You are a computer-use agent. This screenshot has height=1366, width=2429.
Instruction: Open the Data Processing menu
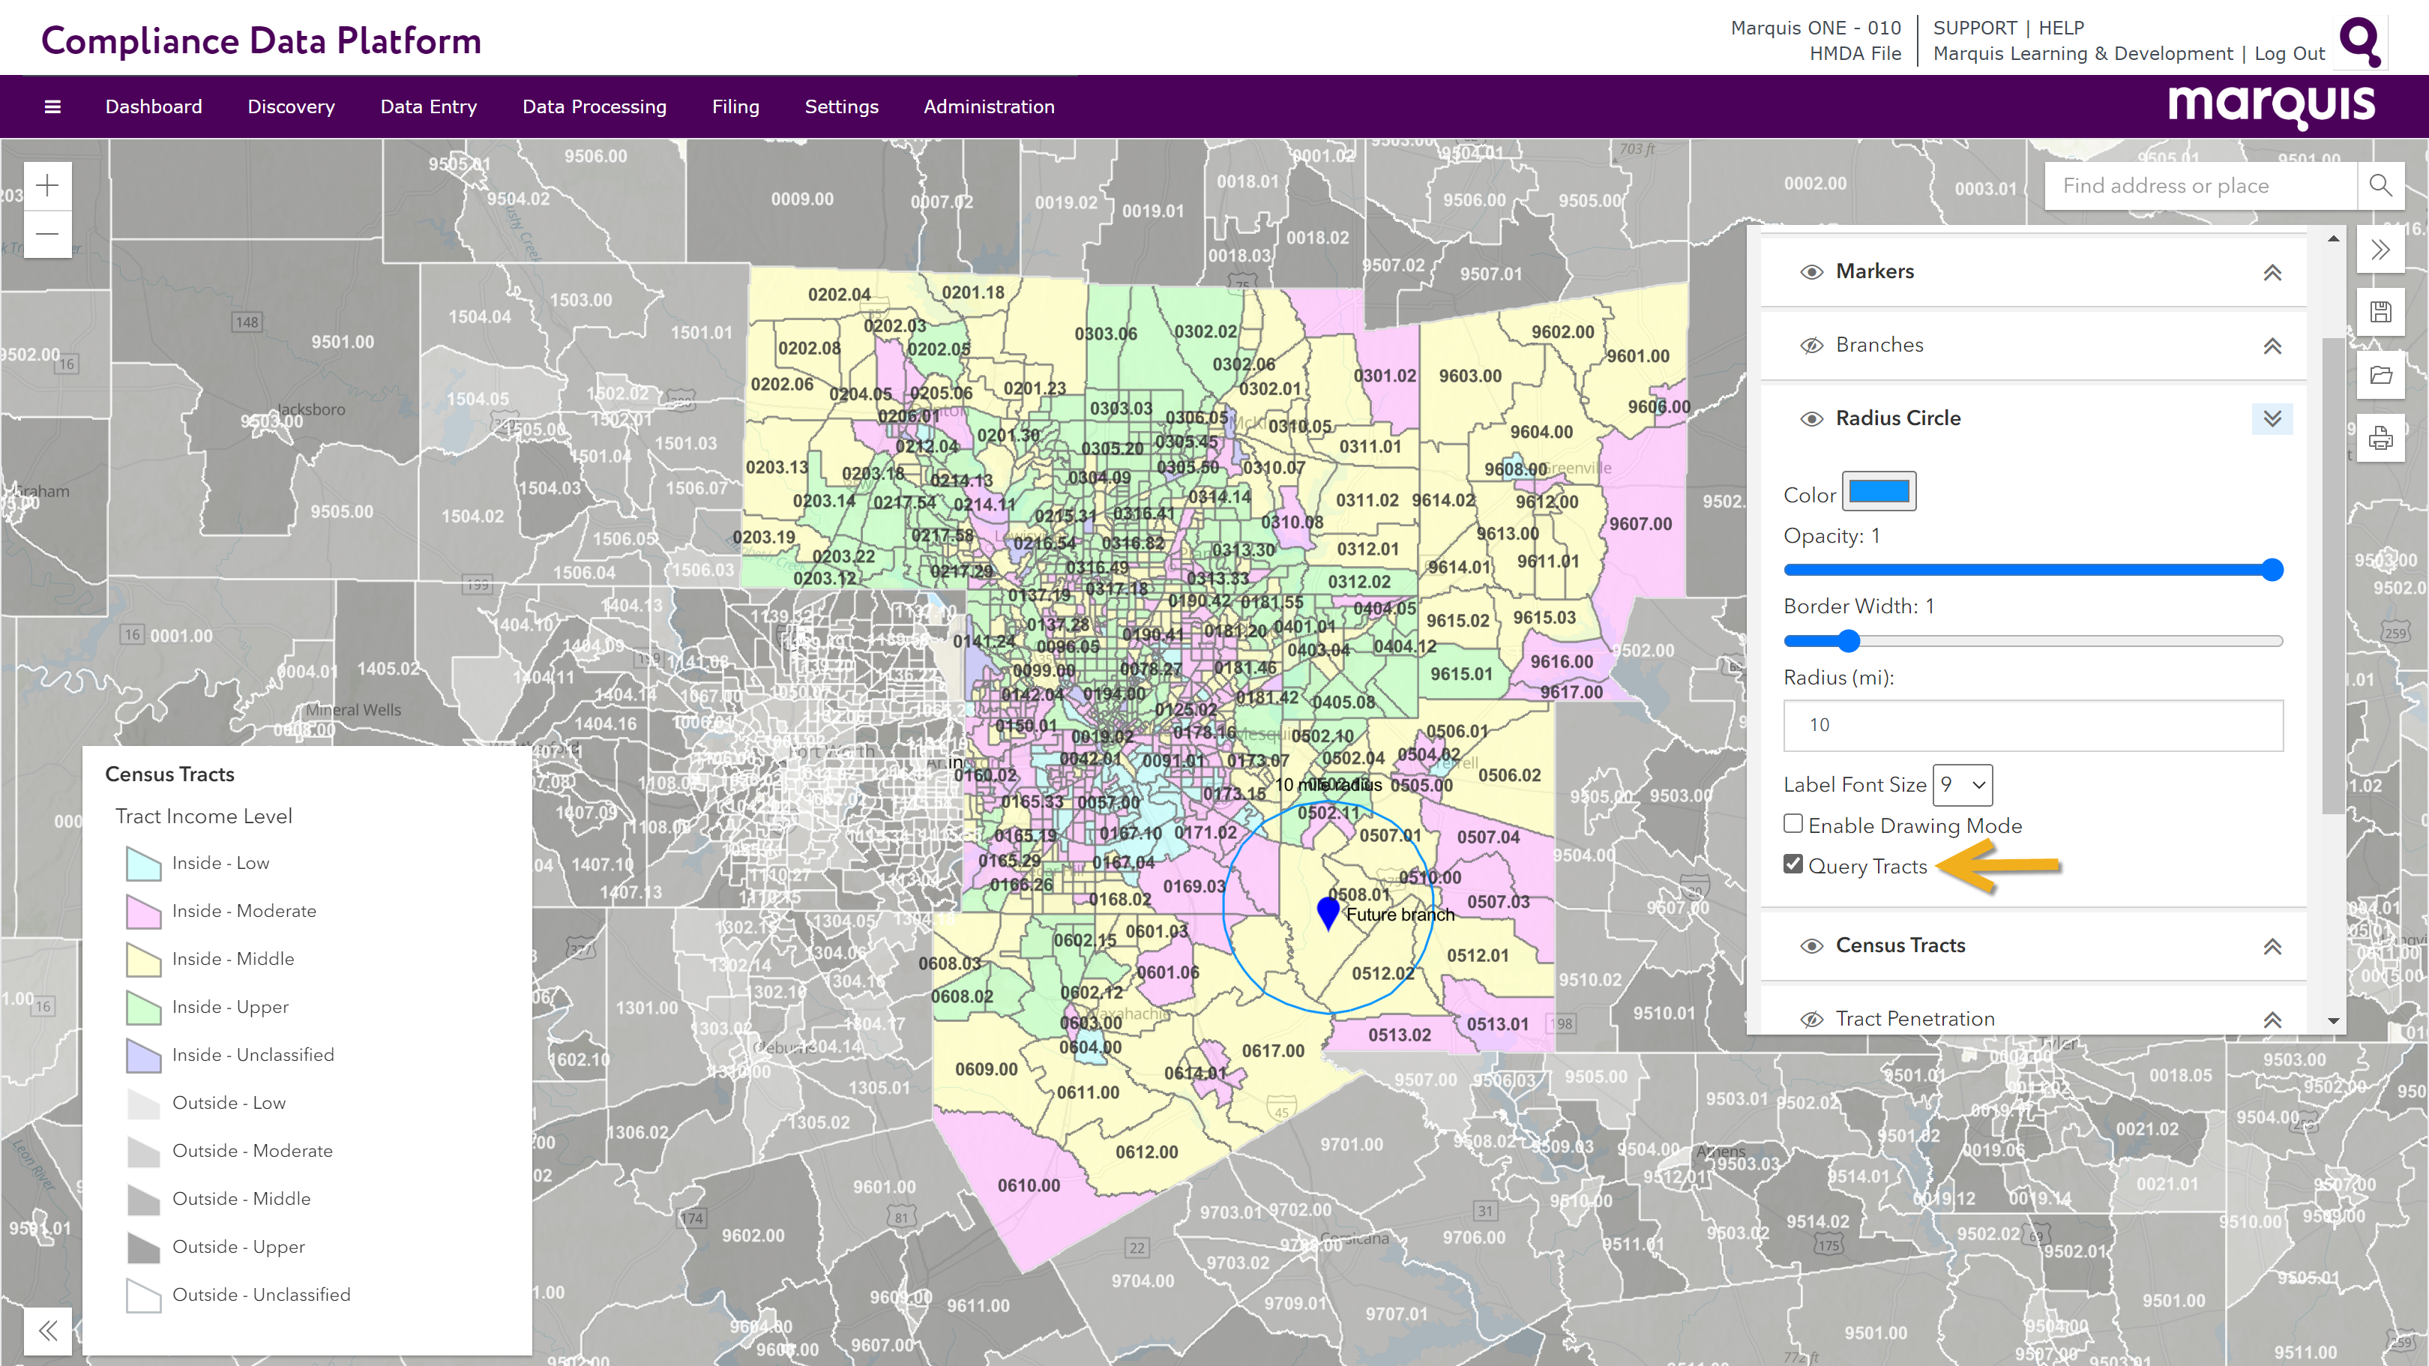[594, 106]
